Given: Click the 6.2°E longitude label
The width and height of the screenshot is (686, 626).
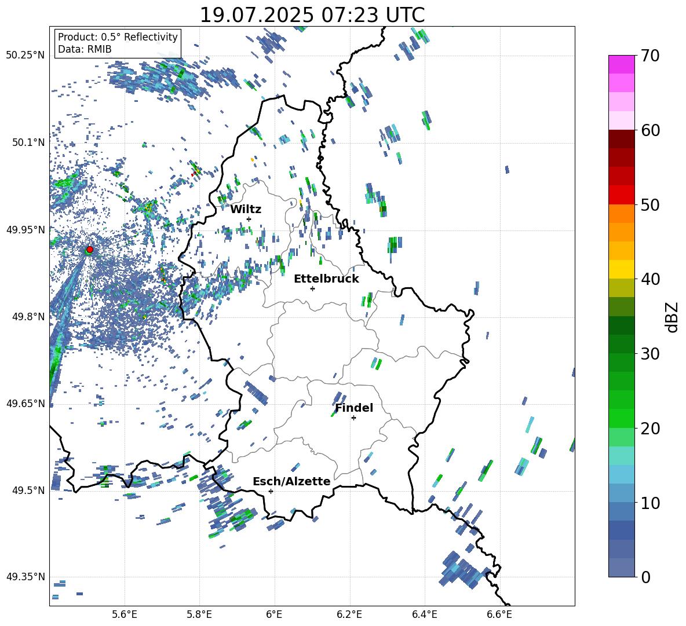Looking at the screenshot, I should (349, 614).
